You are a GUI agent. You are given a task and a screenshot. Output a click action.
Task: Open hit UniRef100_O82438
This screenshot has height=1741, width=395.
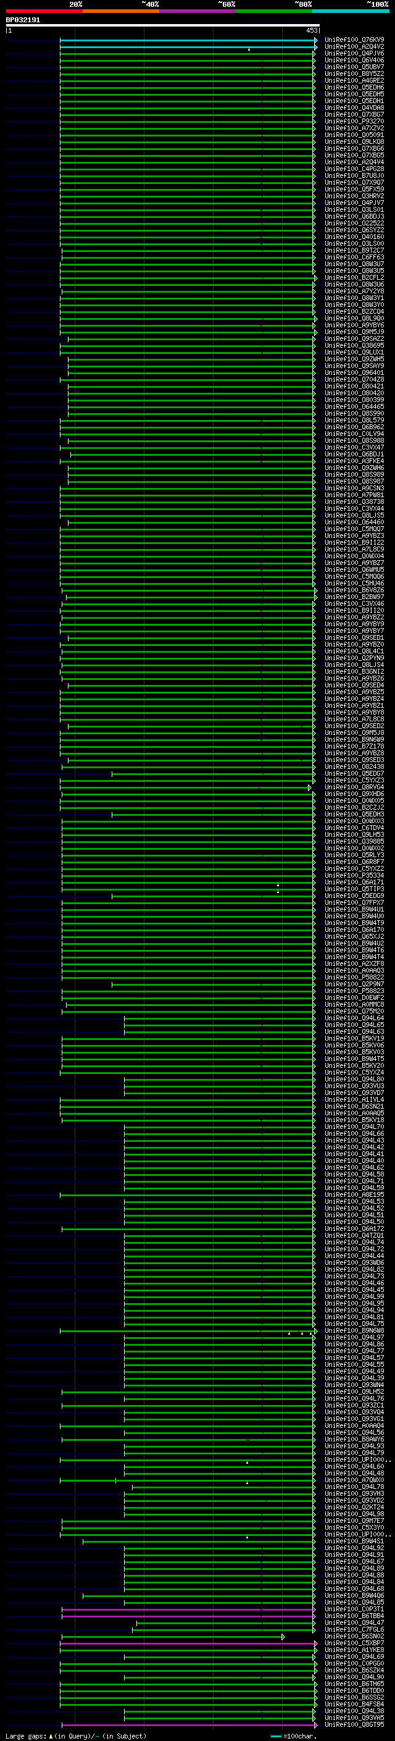pos(354,767)
